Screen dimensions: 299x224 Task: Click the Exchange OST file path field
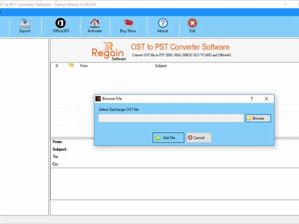[171, 118]
